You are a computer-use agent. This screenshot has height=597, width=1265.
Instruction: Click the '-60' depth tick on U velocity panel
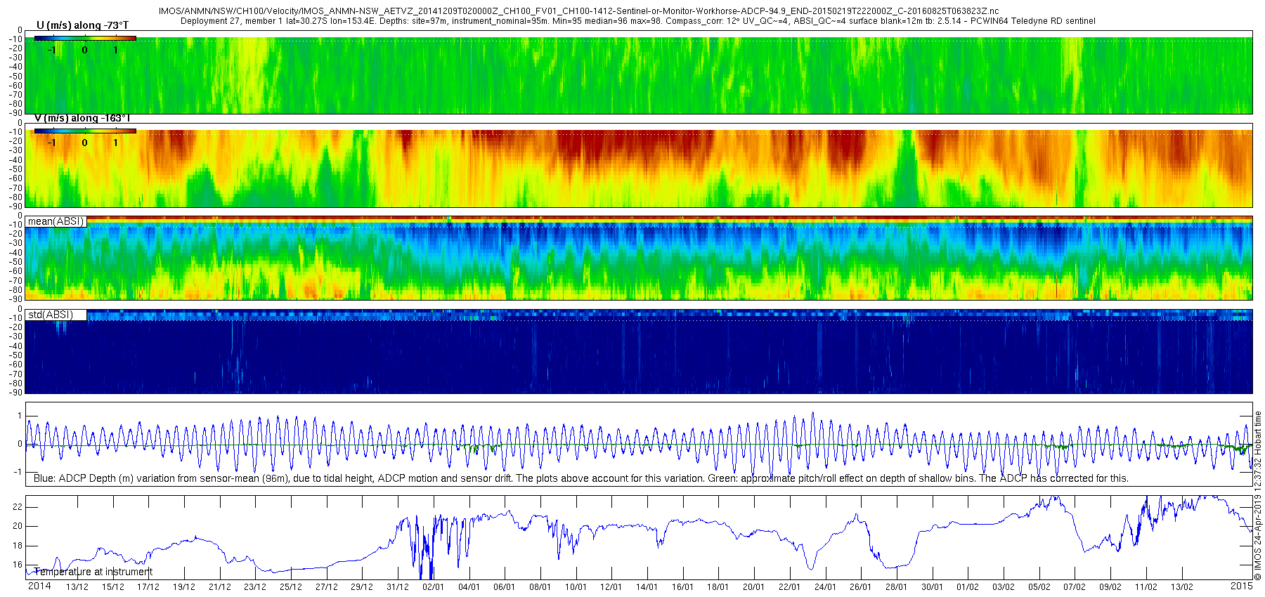tap(15, 86)
